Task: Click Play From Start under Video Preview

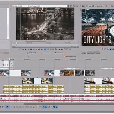Action: tap(108, 49)
